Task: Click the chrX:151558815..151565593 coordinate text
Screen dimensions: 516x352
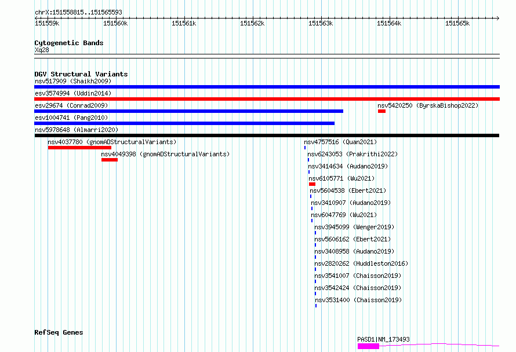Action: point(78,12)
